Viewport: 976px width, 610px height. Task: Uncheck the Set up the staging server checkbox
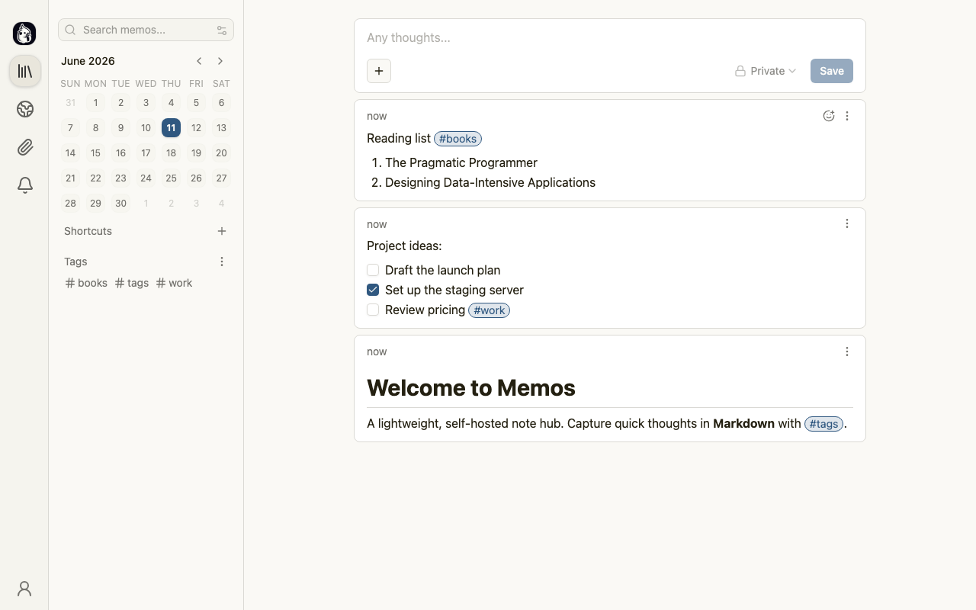pos(373,290)
